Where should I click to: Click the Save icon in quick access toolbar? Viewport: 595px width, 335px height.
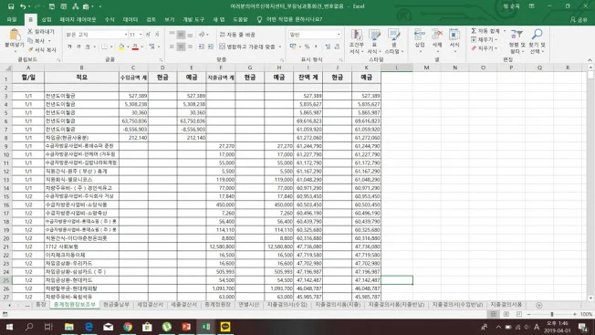tap(11, 6)
